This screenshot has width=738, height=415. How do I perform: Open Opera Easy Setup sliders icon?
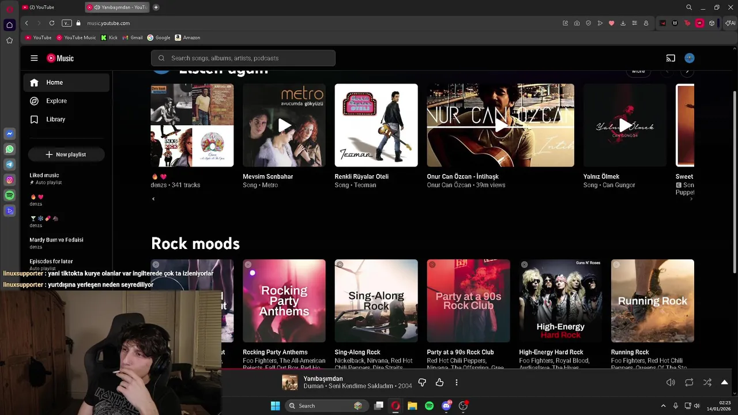(x=634, y=23)
